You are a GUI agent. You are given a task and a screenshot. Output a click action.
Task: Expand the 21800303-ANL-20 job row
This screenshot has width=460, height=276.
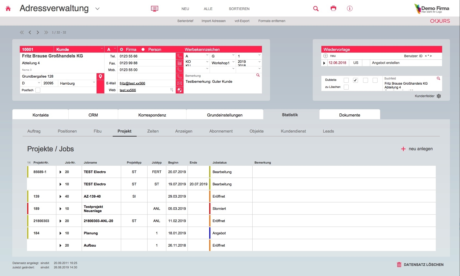point(60,221)
